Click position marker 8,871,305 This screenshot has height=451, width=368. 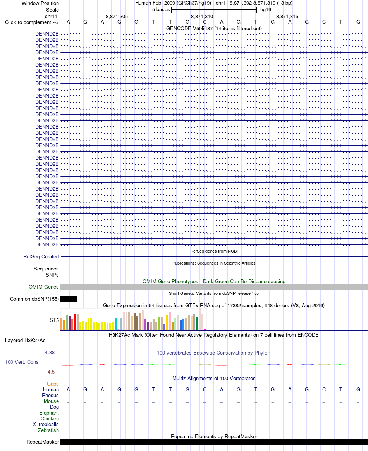[x=117, y=16]
